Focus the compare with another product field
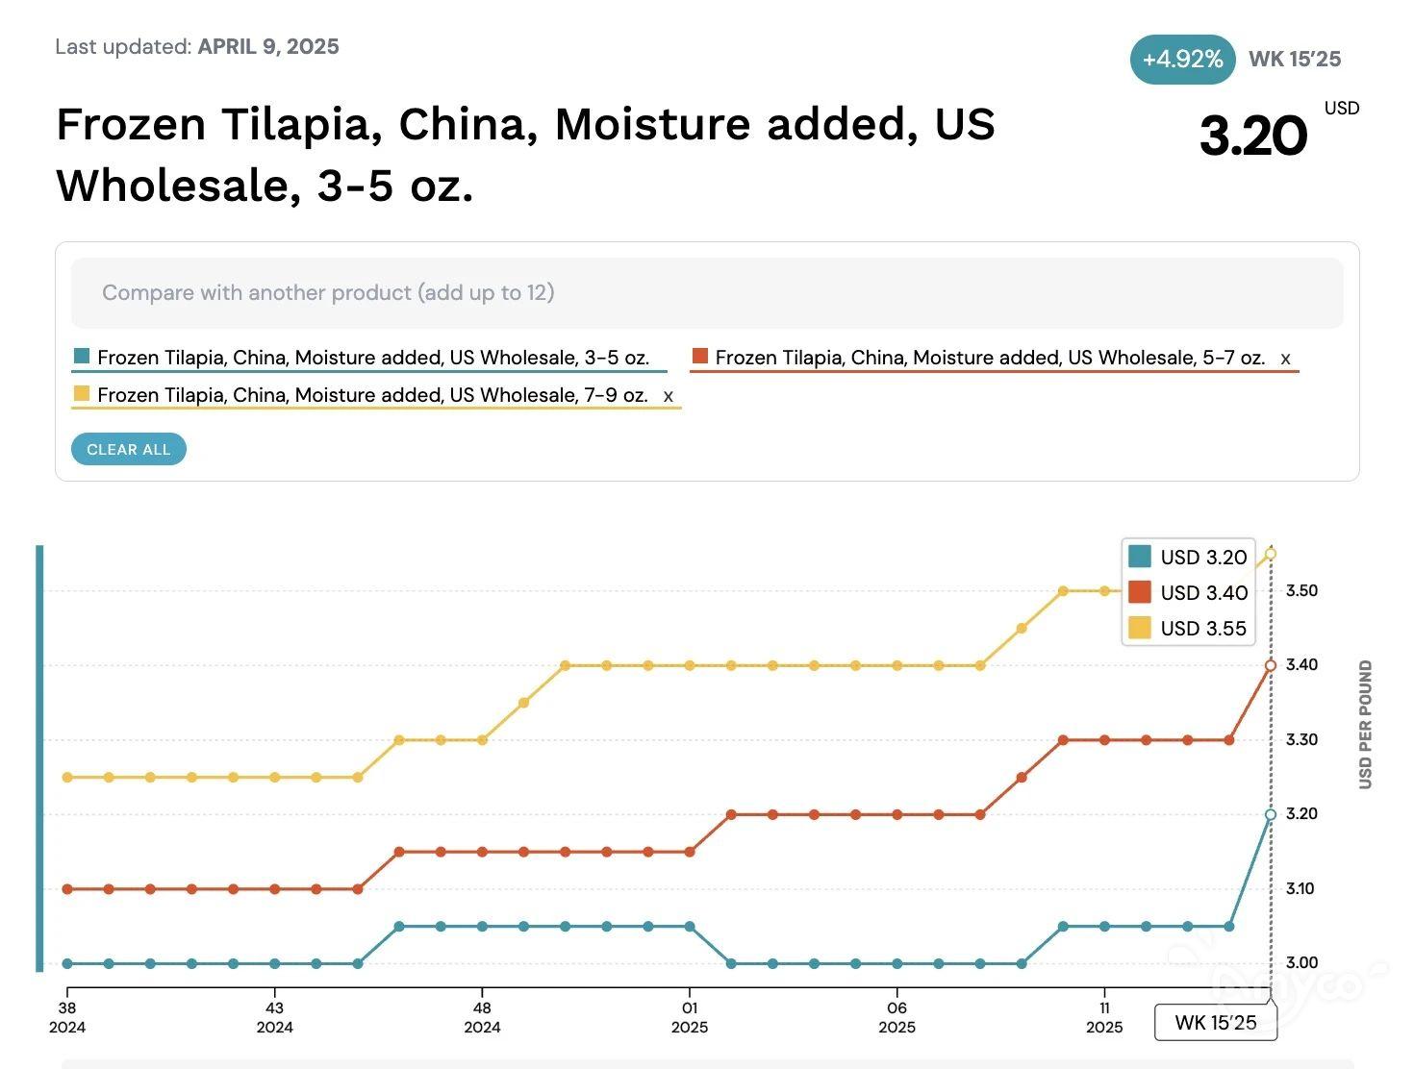The image size is (1414, 1069). pos(706,293)
